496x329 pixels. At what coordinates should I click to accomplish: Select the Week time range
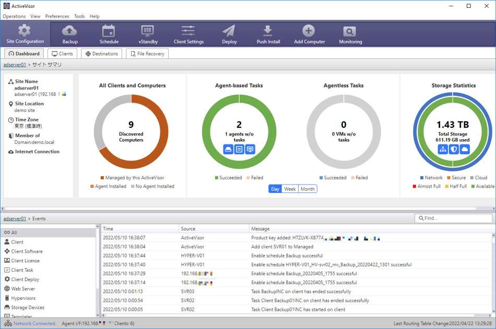tap(290, 189)
